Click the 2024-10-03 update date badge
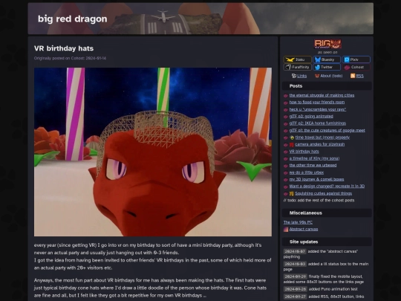Screen dimensions: 401x301 click(x=295, y=264)
